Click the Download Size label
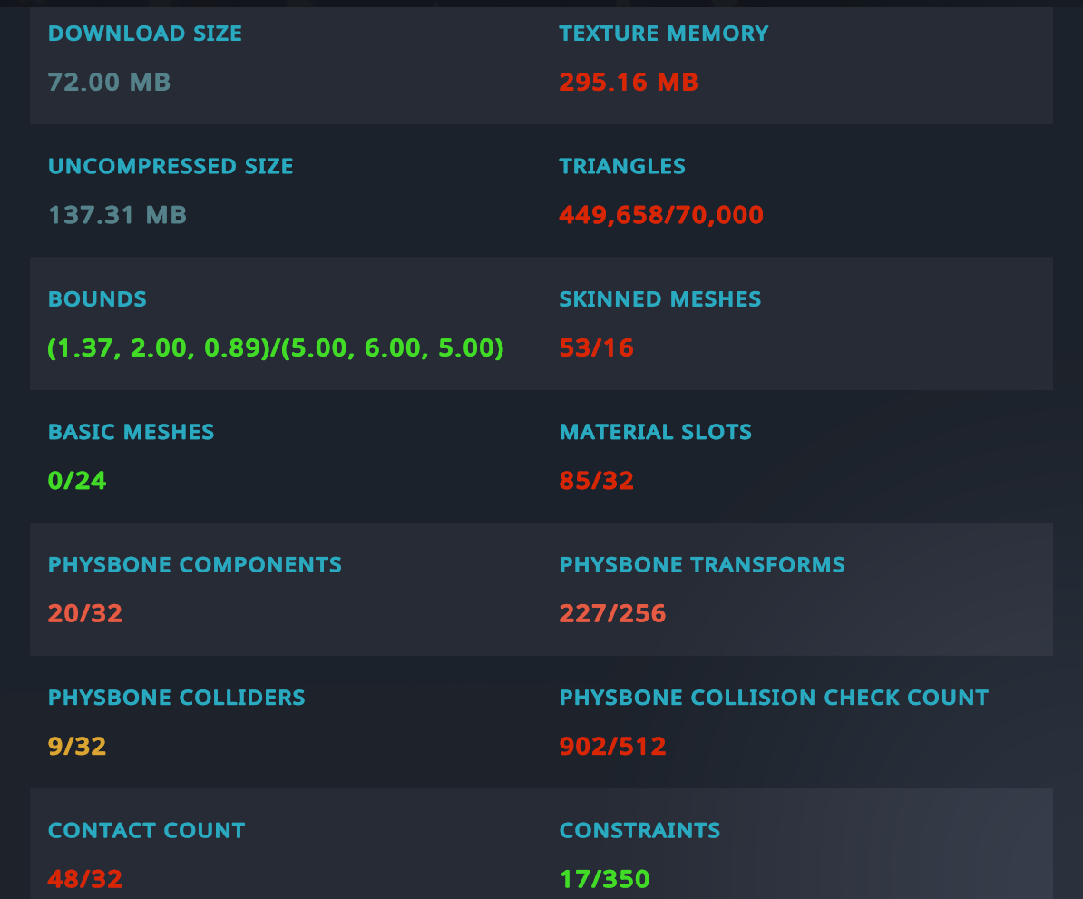 (144, 34)
